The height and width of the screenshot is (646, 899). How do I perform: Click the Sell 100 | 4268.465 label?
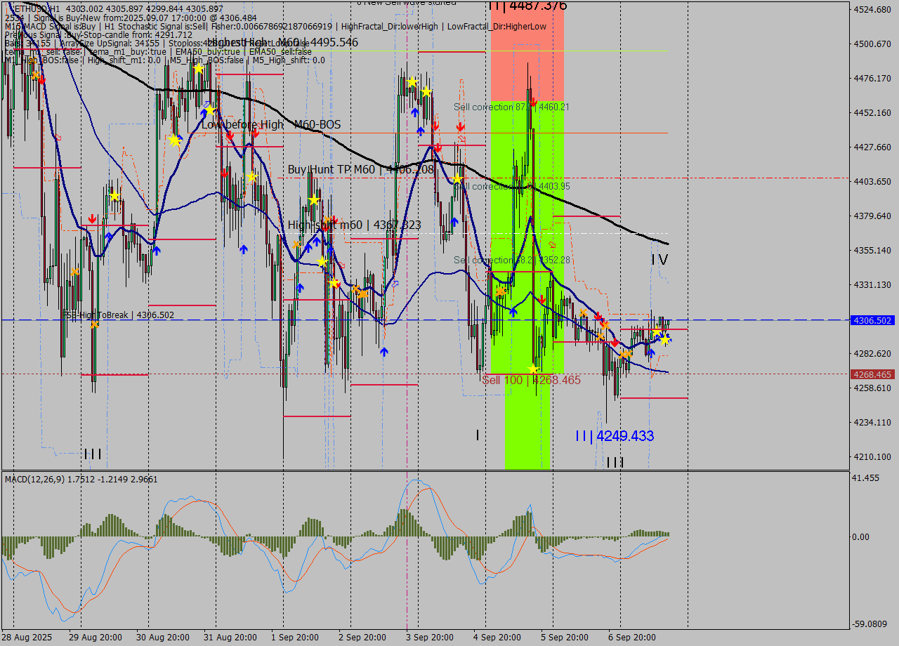(x=531, y=380)
